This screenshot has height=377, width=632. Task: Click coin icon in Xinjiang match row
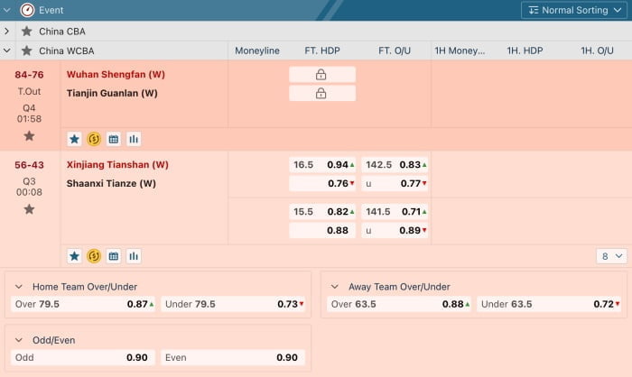pyautogui.click(x=94, y=256)
